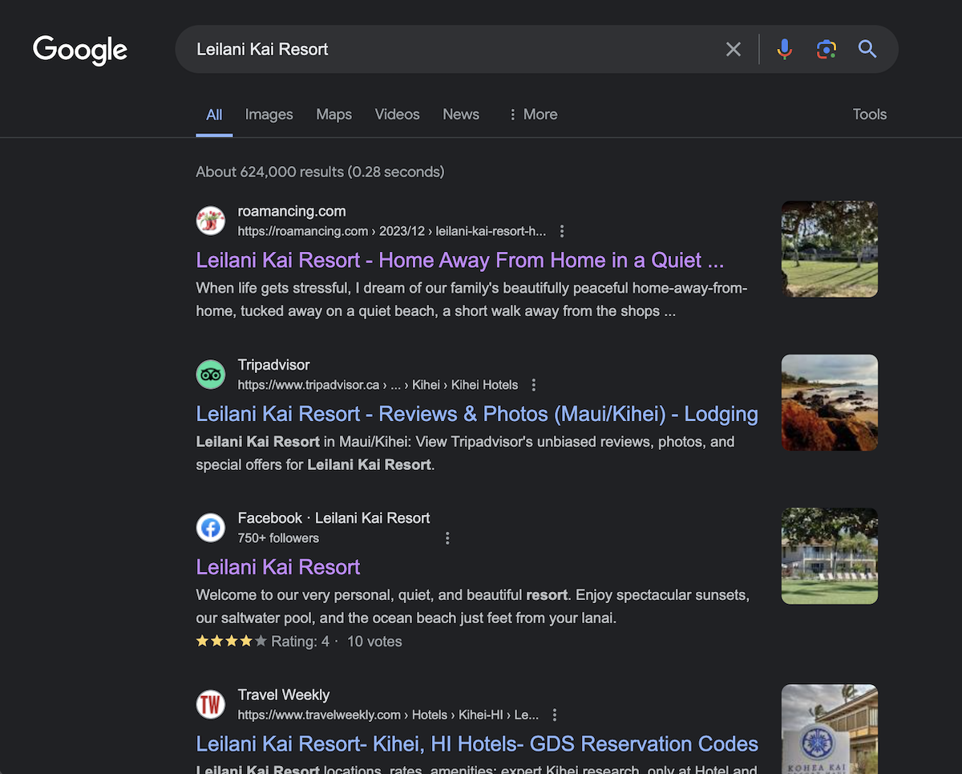Click the 'Rating: 4' stars text

click(263, 642)
